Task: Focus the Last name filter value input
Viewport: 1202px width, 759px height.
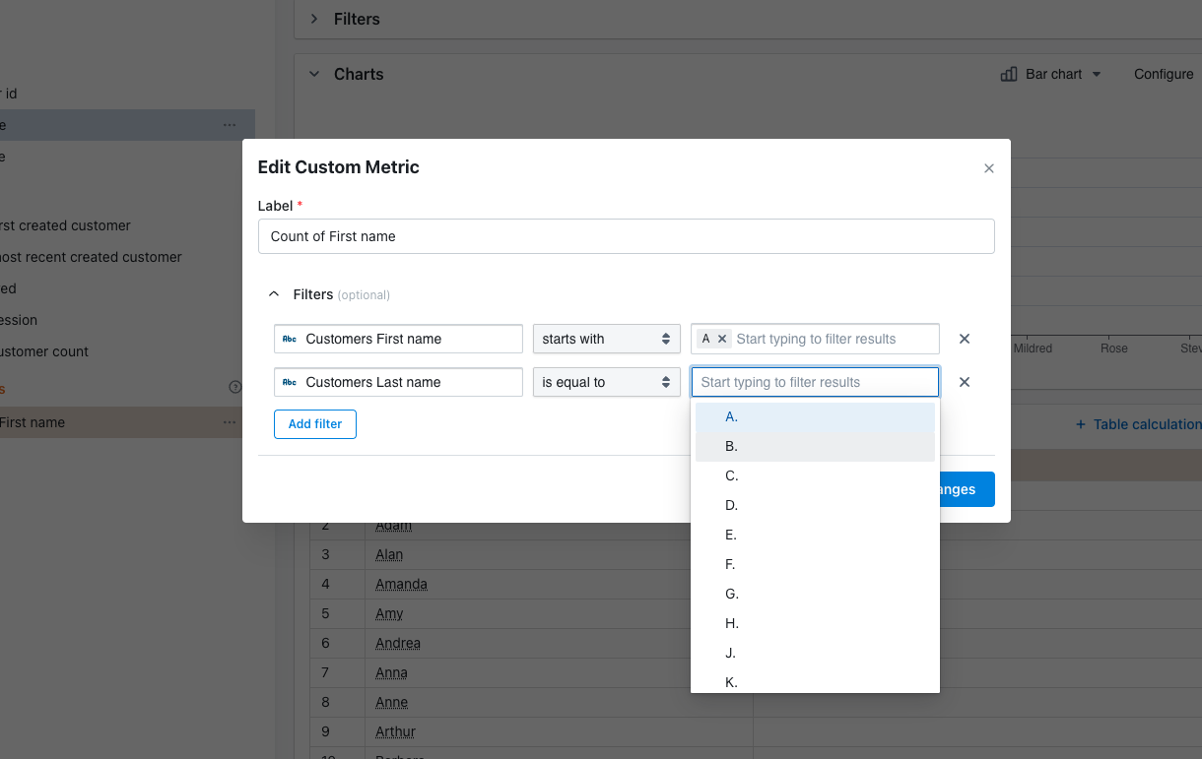Action: tap(815, 382)
